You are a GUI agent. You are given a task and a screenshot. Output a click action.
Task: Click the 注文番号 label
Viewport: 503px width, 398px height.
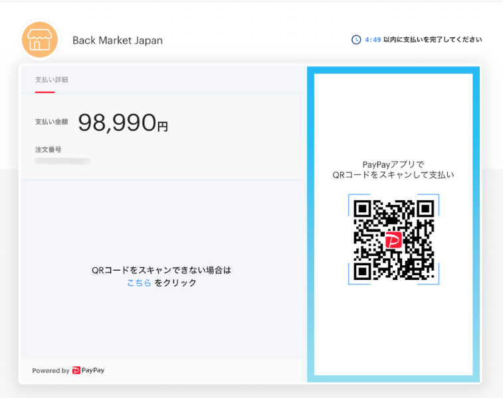(x=48, y=149)
